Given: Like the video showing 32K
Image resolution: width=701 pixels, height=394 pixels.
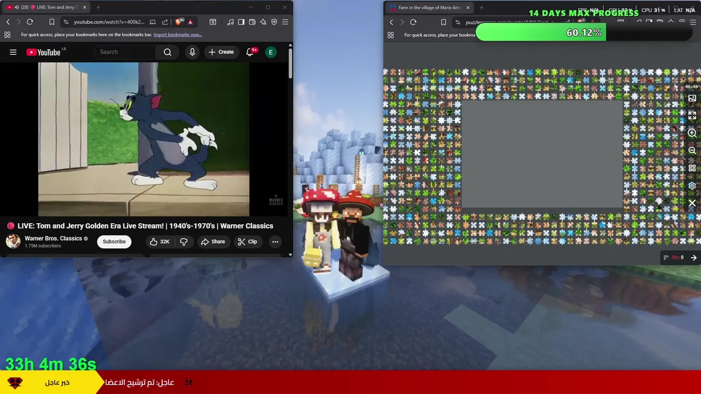Looking at the screenshot, I should [160, 241].
